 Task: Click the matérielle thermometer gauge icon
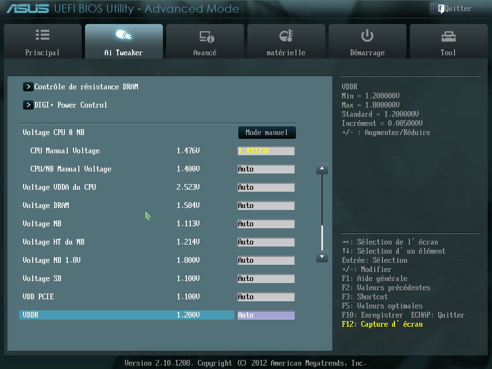pyautogui.click(x=286, y=36)
